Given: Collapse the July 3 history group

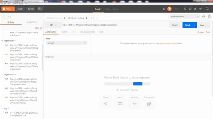Looking at the screenshot, I should point(2,108).
